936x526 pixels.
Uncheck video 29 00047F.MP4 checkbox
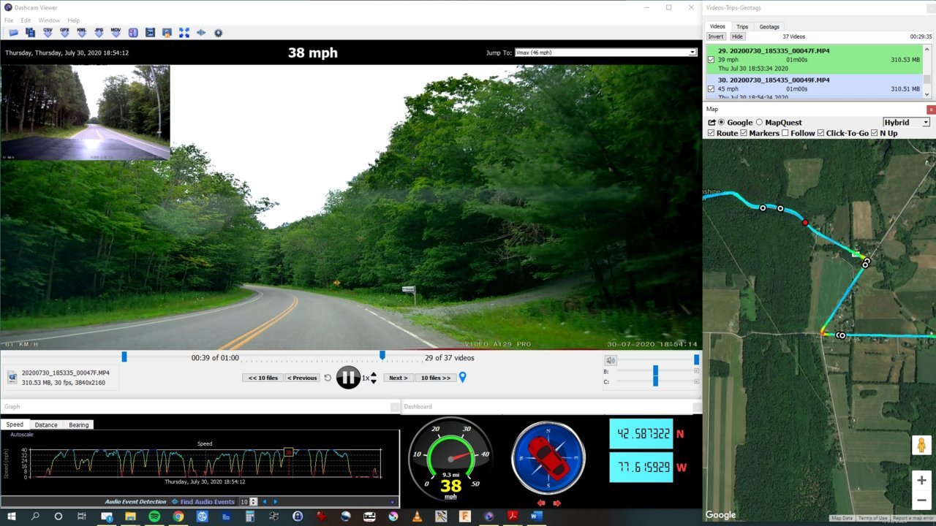click(x=711, y=60)
